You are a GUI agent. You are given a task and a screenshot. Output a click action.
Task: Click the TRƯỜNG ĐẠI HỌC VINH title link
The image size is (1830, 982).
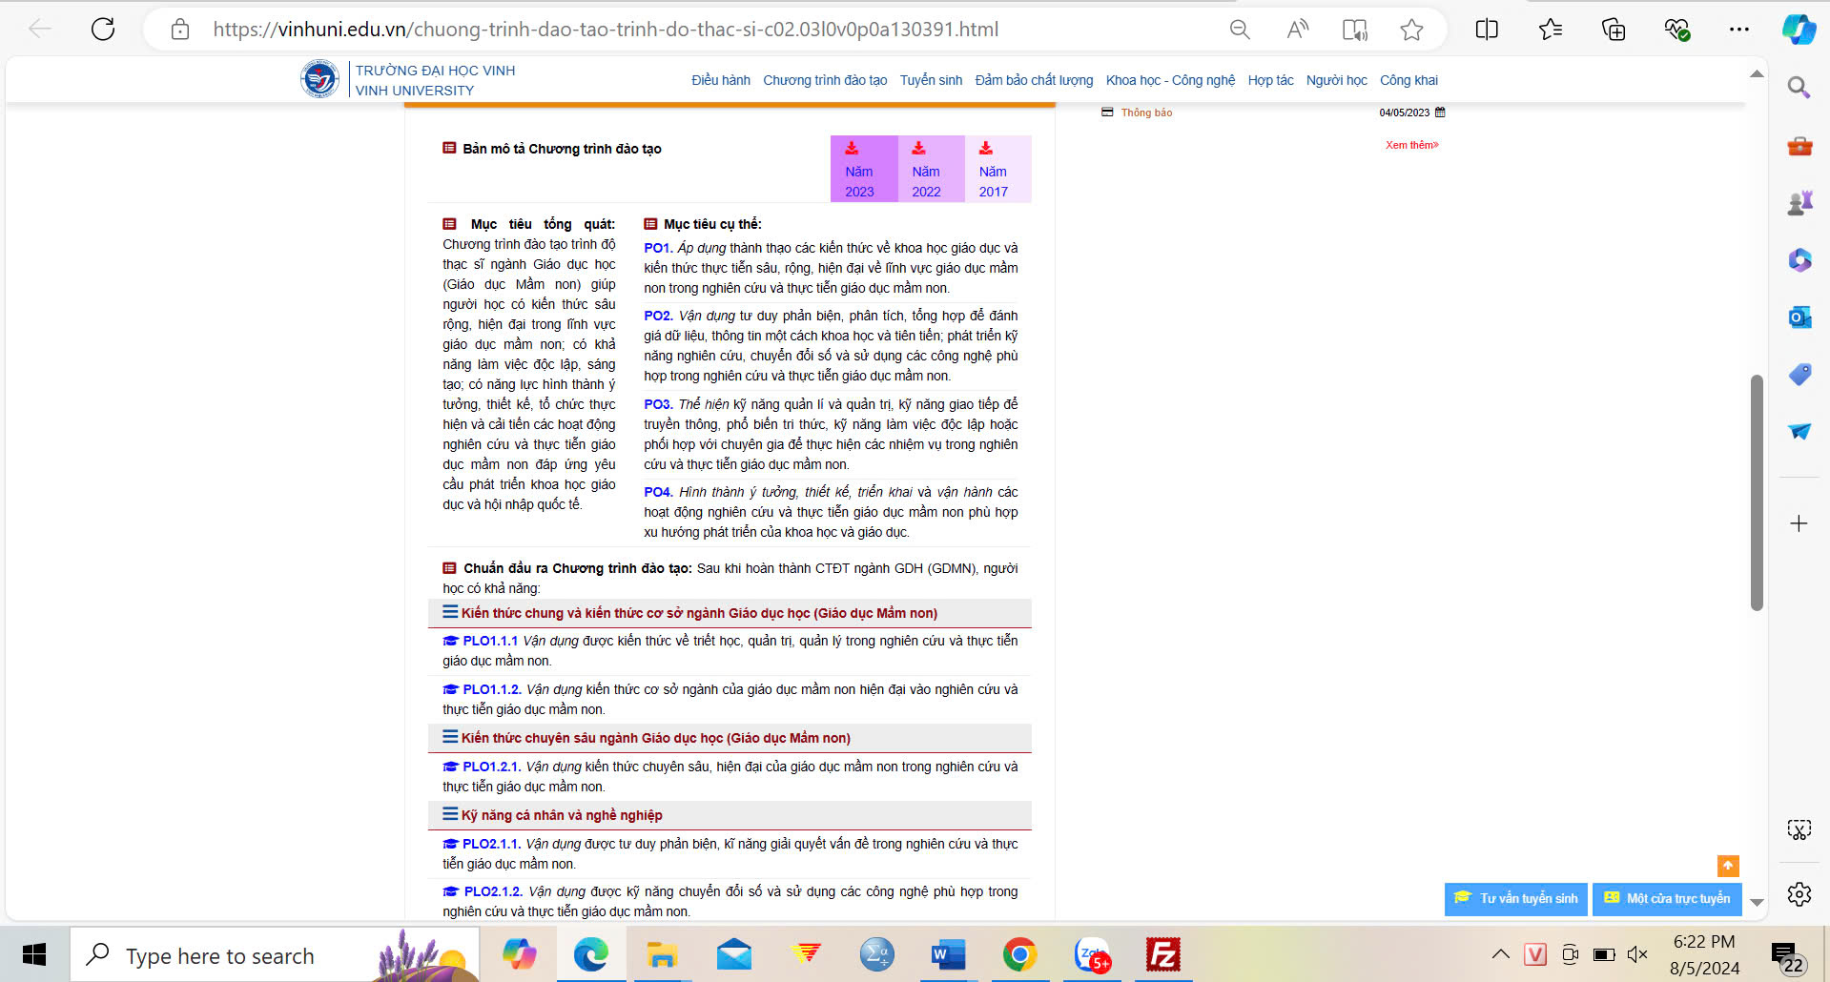[x=435, y=71]
